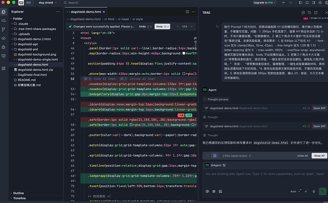
Task: Click the #eef5f color swatch on line 47
Action: point(183,54)
